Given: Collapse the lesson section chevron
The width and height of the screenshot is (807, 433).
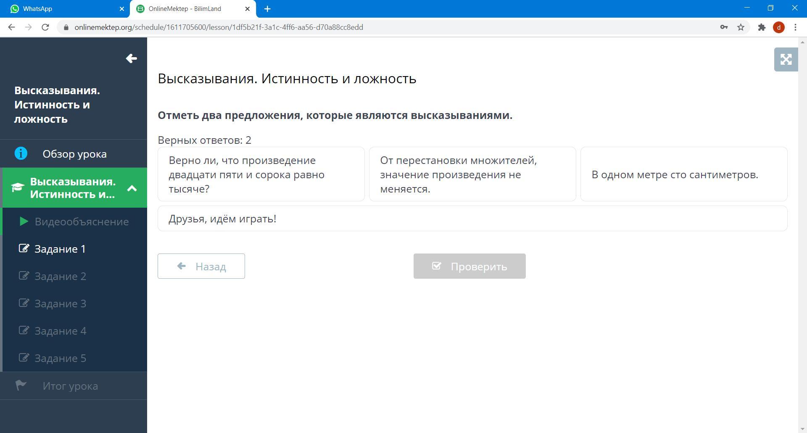Looking at the screenshot, I should point(132,188).
